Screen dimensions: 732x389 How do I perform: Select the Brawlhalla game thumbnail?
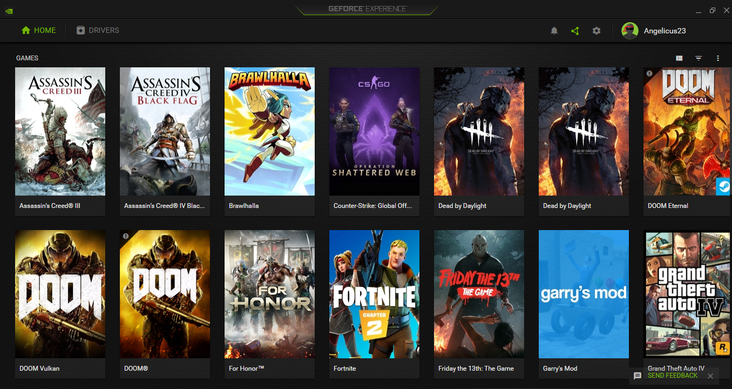269,131
